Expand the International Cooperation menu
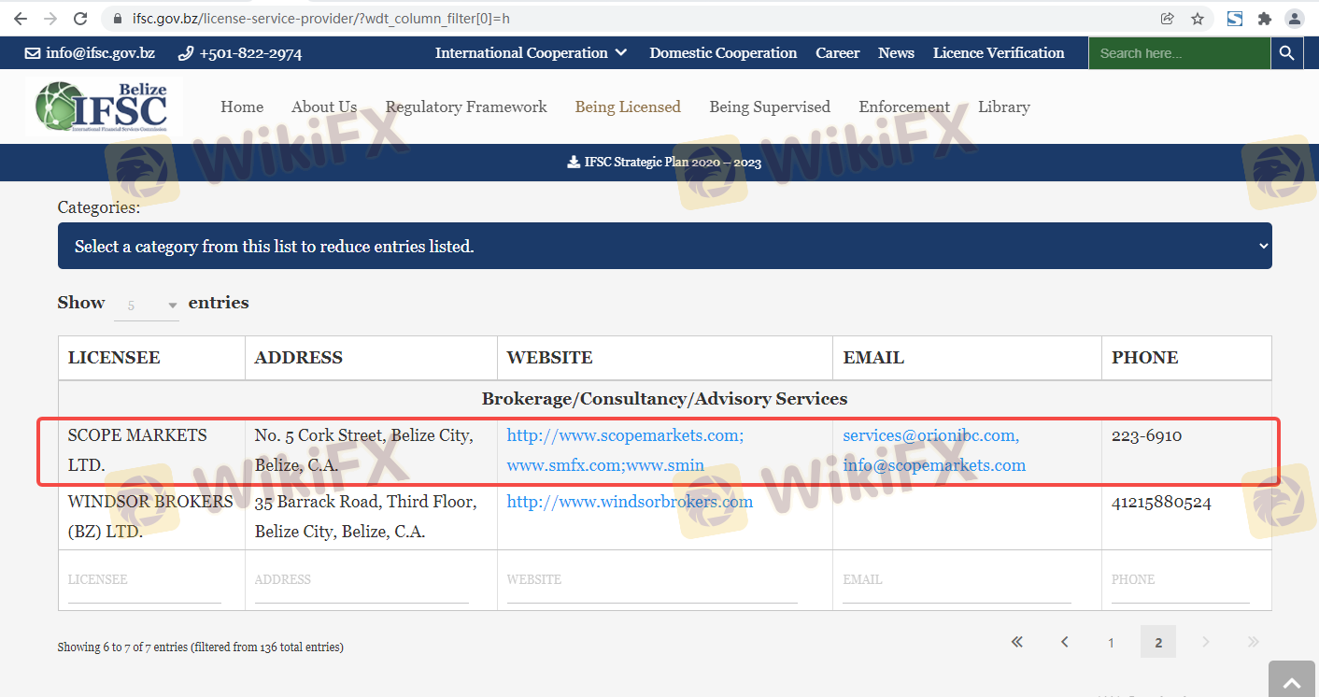 click(531, 53)
